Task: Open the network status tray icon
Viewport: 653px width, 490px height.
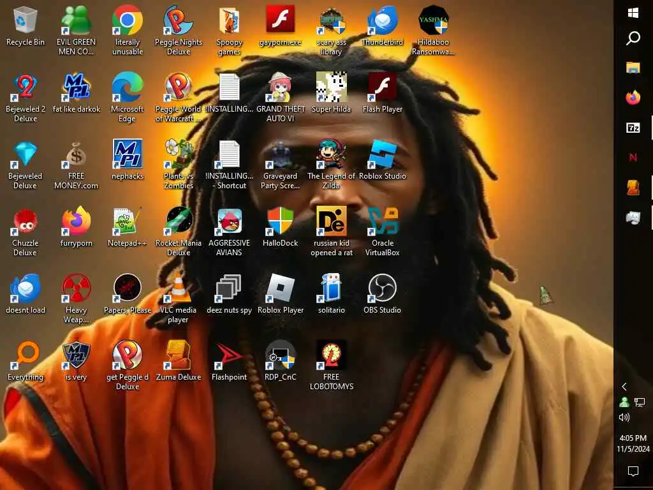Action: (x=640, y=402)
